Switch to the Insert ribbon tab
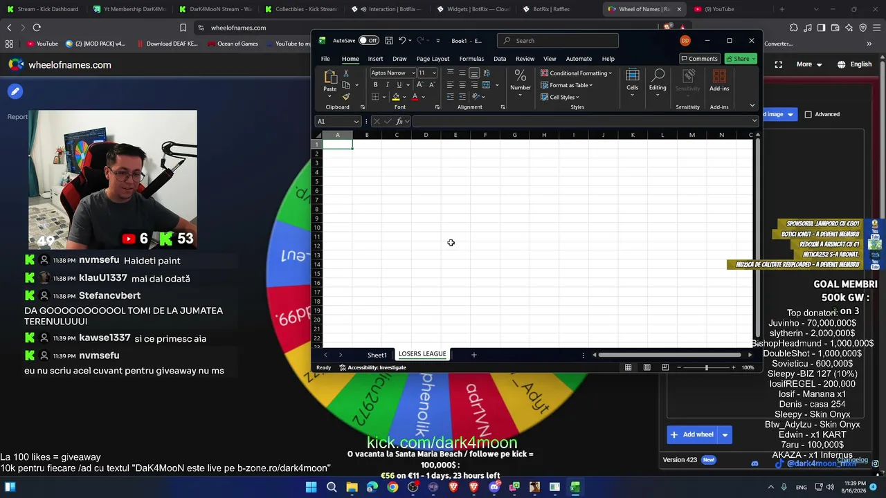 [x=375, y=59]
